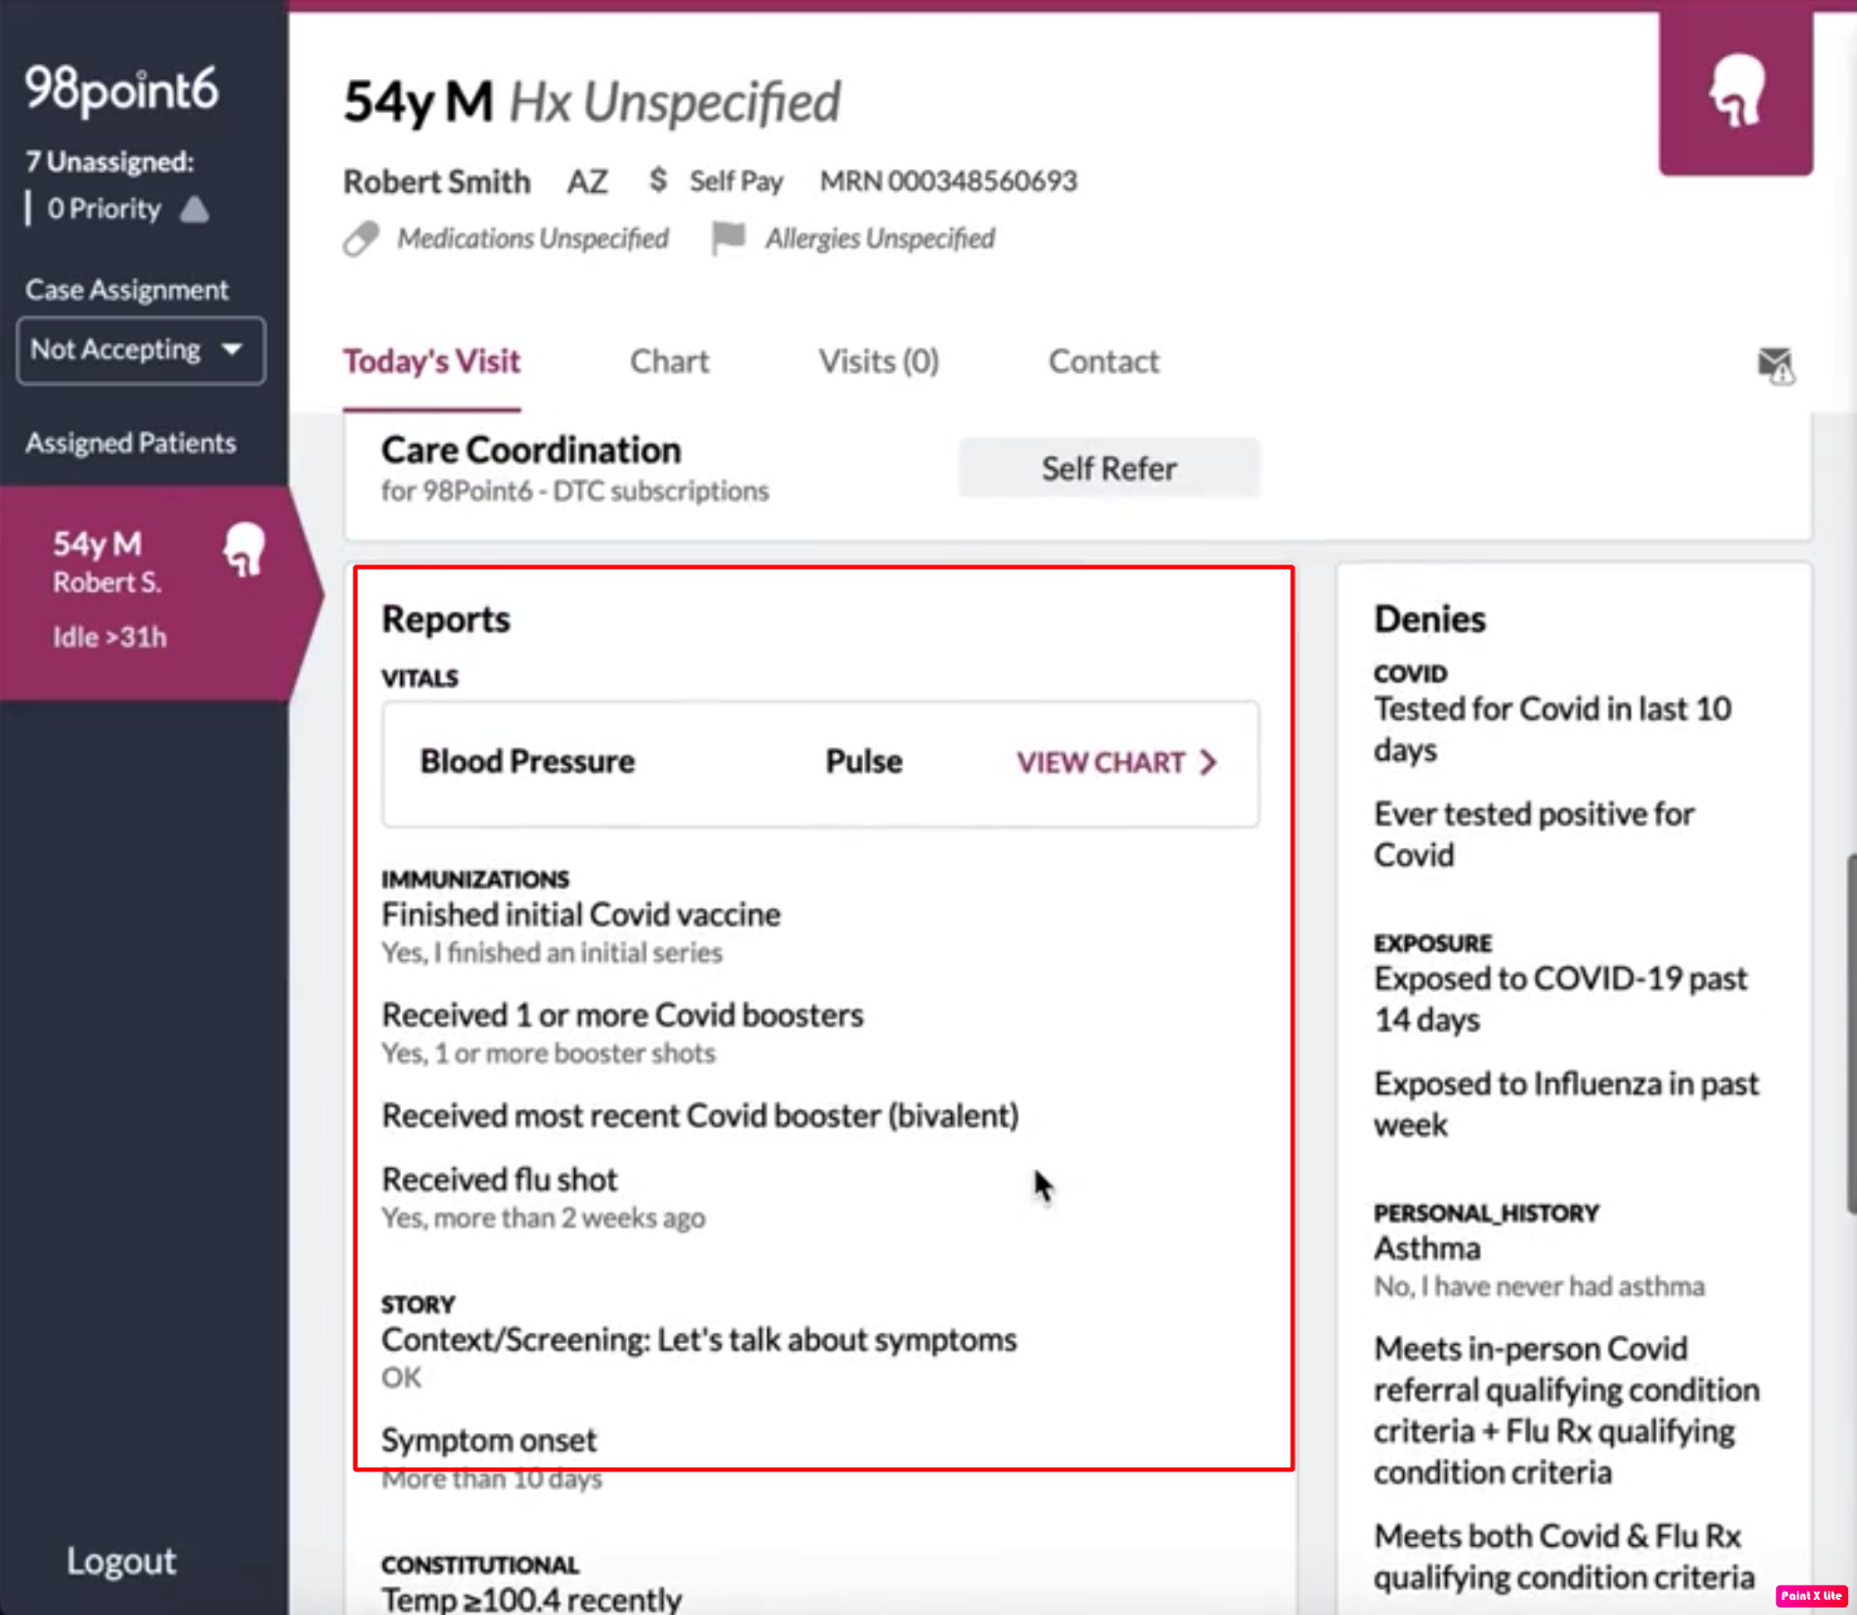Click the Blood Pressure label in Vitals
1857x1615 pixels.
click(x=528, y=762)
